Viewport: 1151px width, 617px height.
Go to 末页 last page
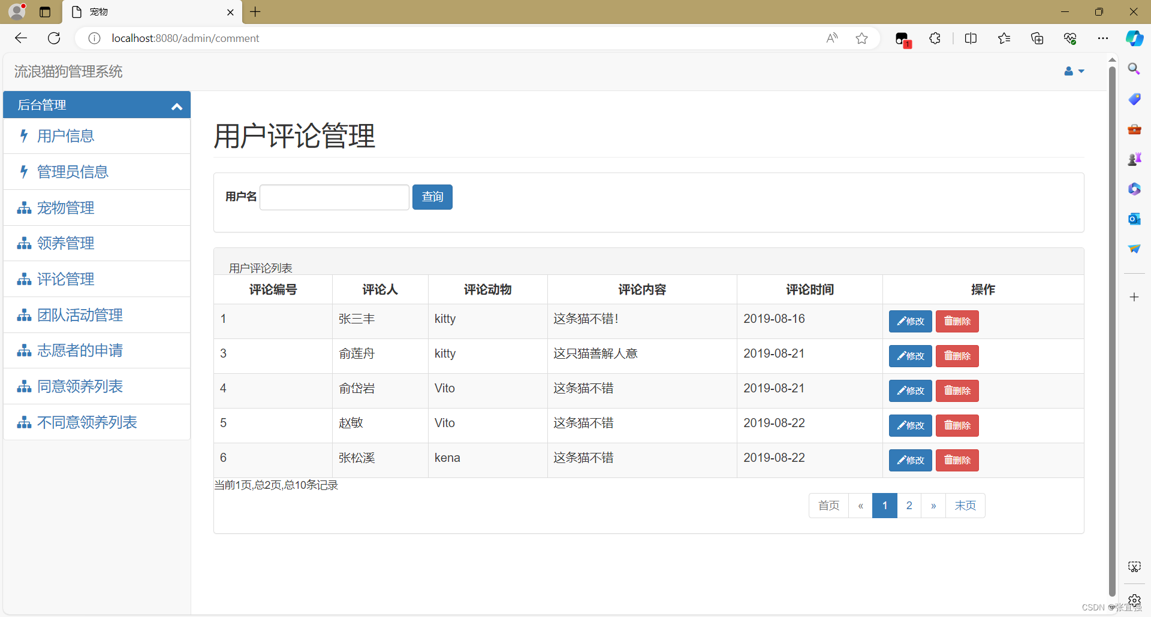point(965,506)
